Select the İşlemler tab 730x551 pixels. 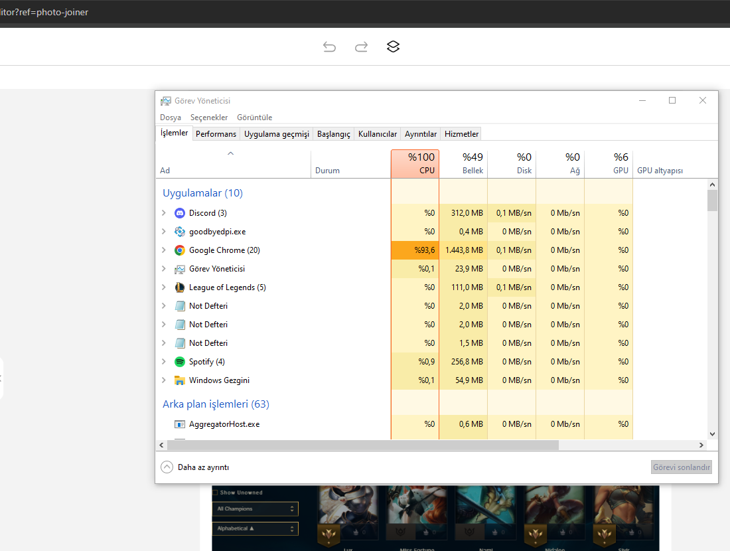point(174,133)
